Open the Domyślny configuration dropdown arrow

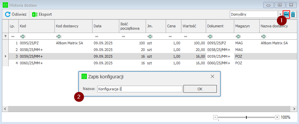tap(280, 14)
